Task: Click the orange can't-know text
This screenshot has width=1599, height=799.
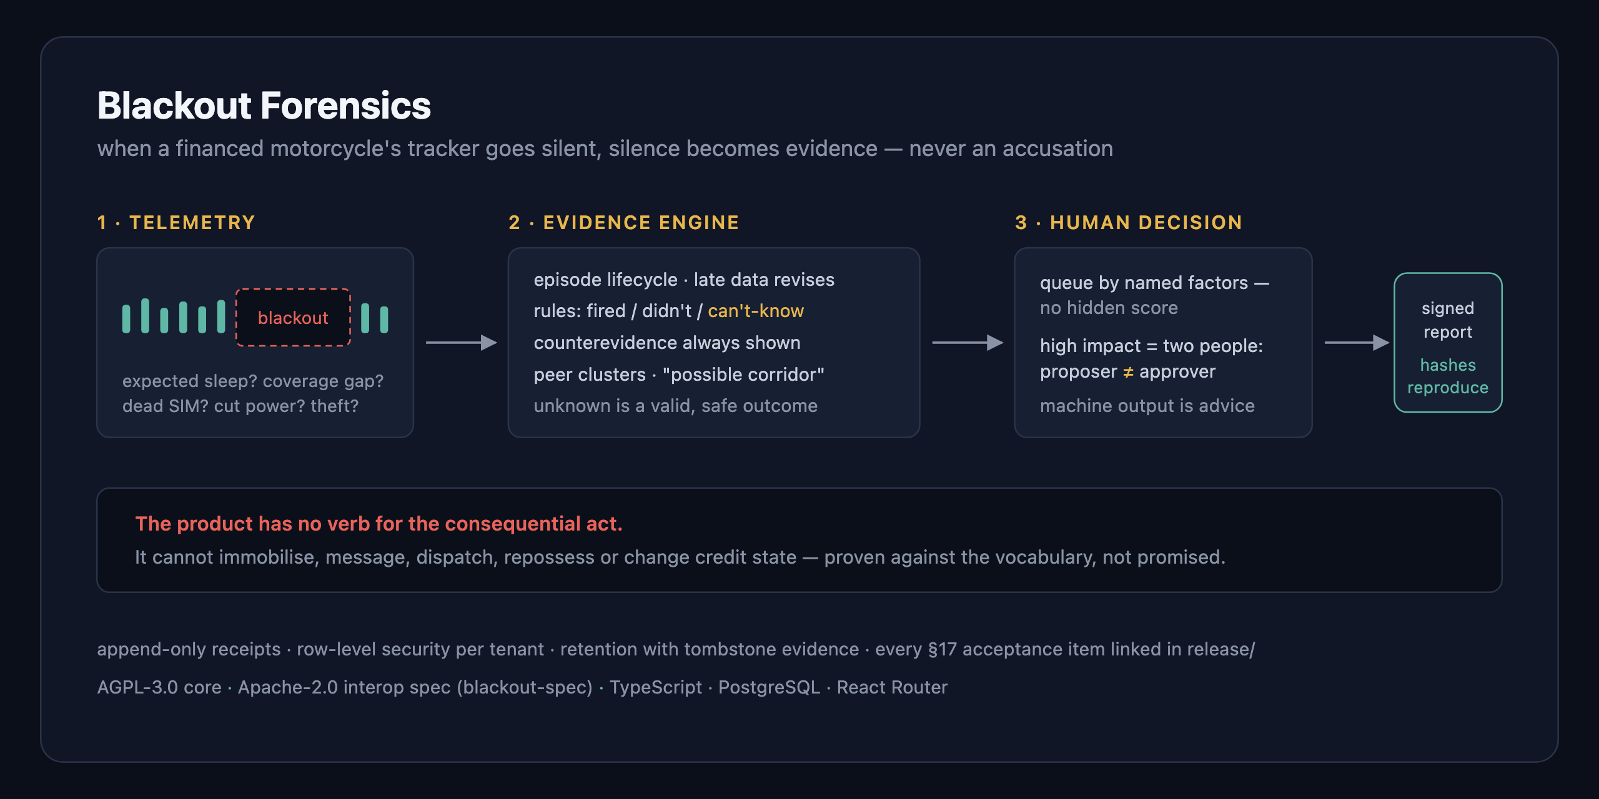Action: click(756, 311)
